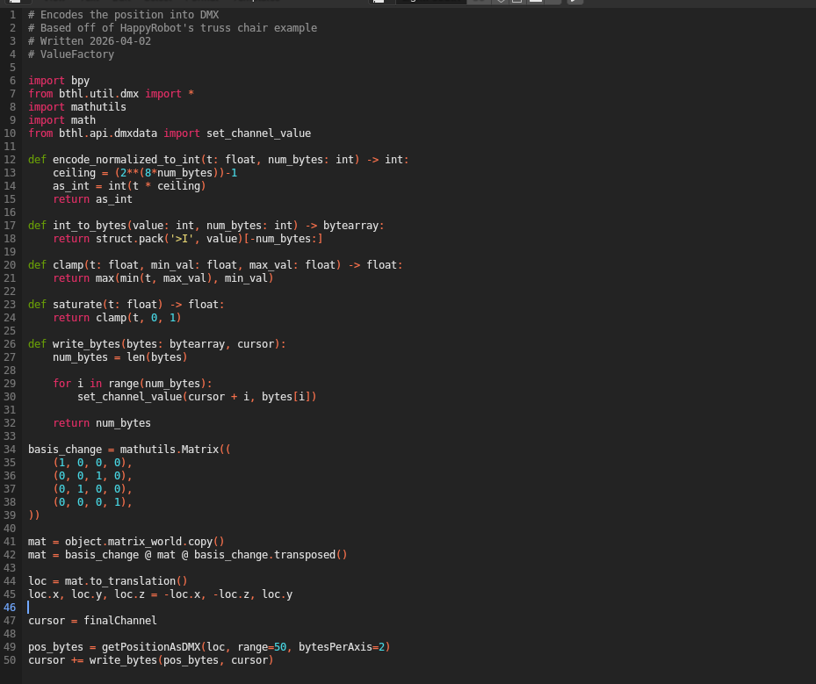Click the struct.pack('>I', value) return line
816x684 pixels.
click(188, 239)
